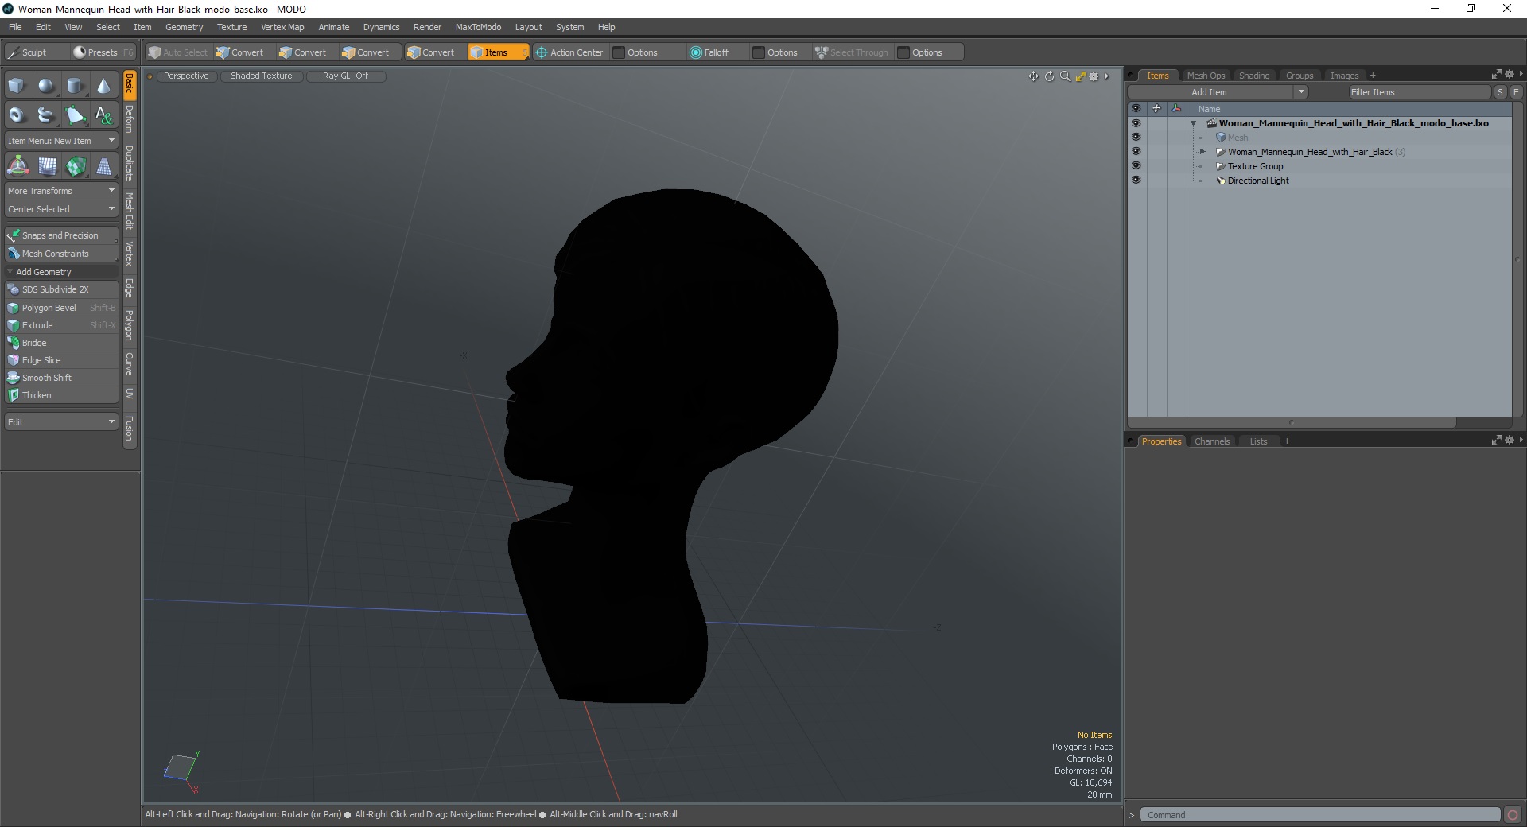Image resolution: width=1527 pixels, height=827 pixels.
Task: Expand the Items panel to full size
Action: 1496,74
